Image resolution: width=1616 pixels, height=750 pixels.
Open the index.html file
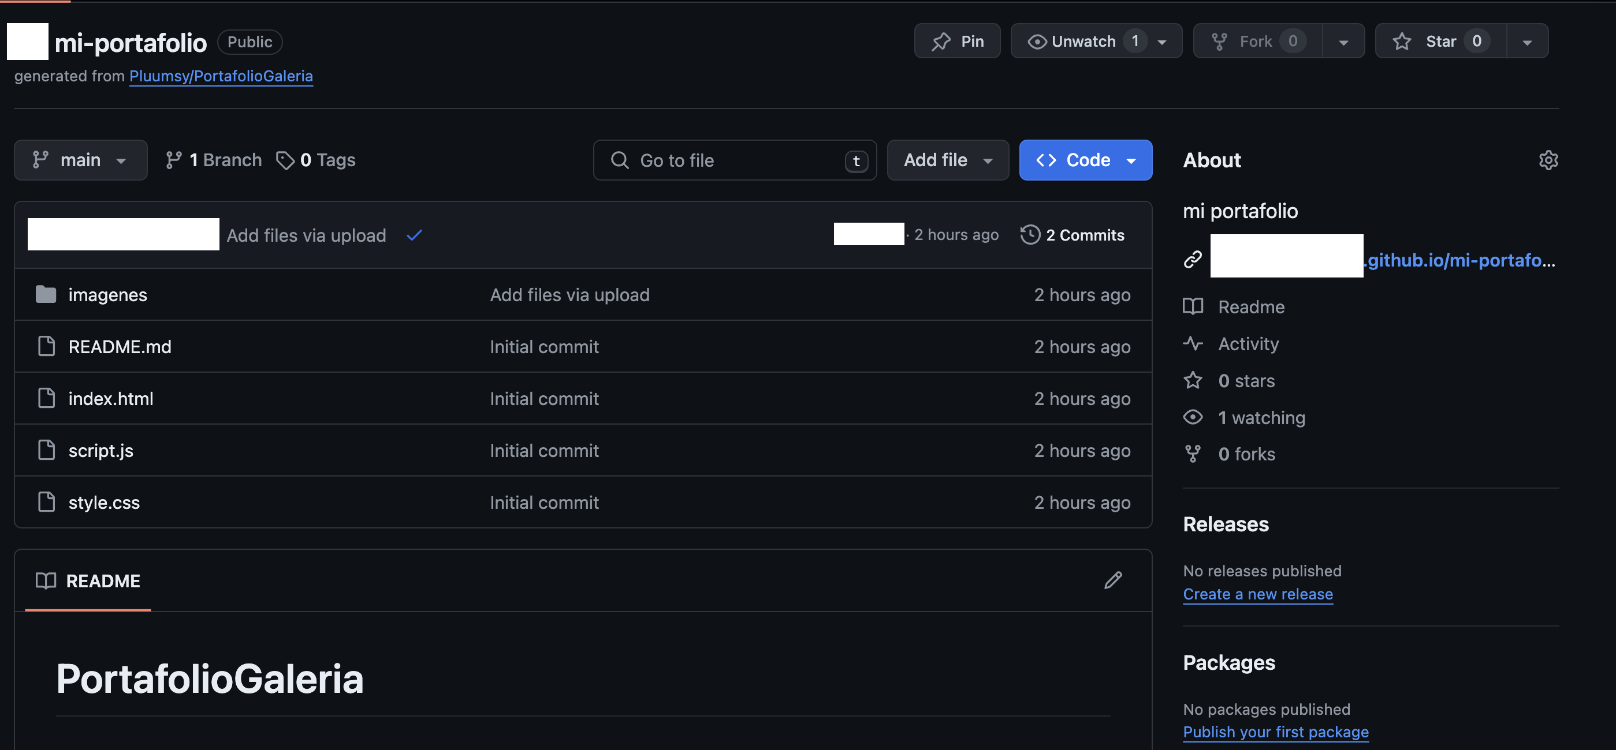pos(110,399)
